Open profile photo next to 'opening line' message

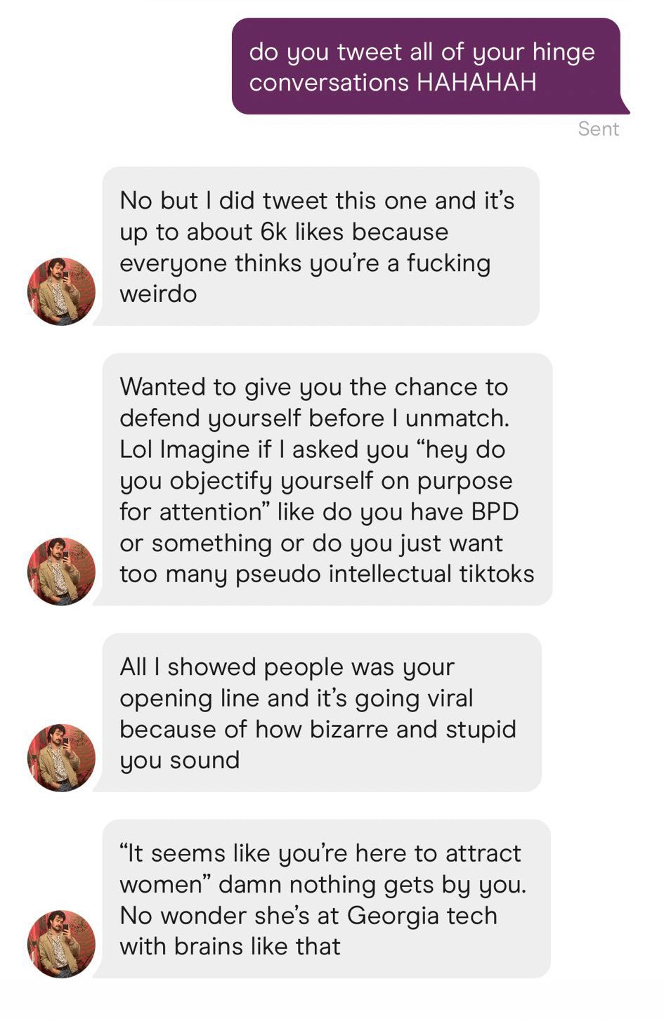61,758
